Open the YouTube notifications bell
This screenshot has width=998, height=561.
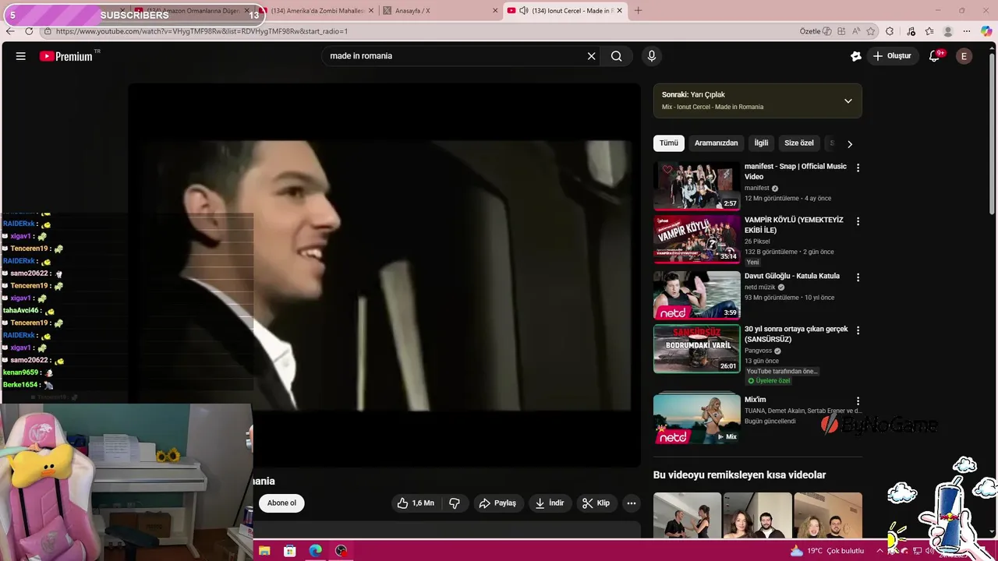935,56
